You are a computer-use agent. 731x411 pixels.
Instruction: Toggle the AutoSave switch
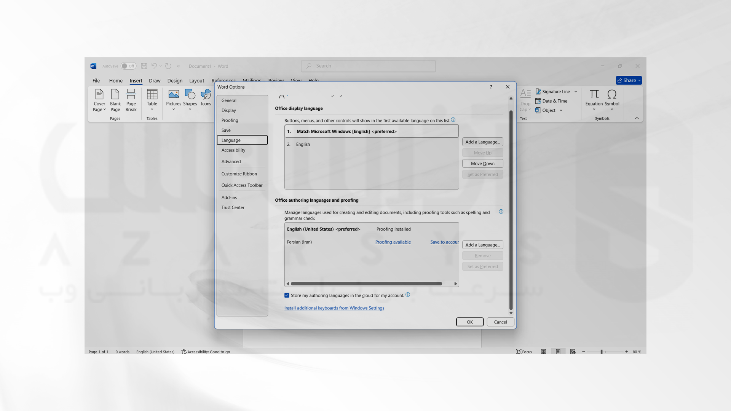pos(128,66)
